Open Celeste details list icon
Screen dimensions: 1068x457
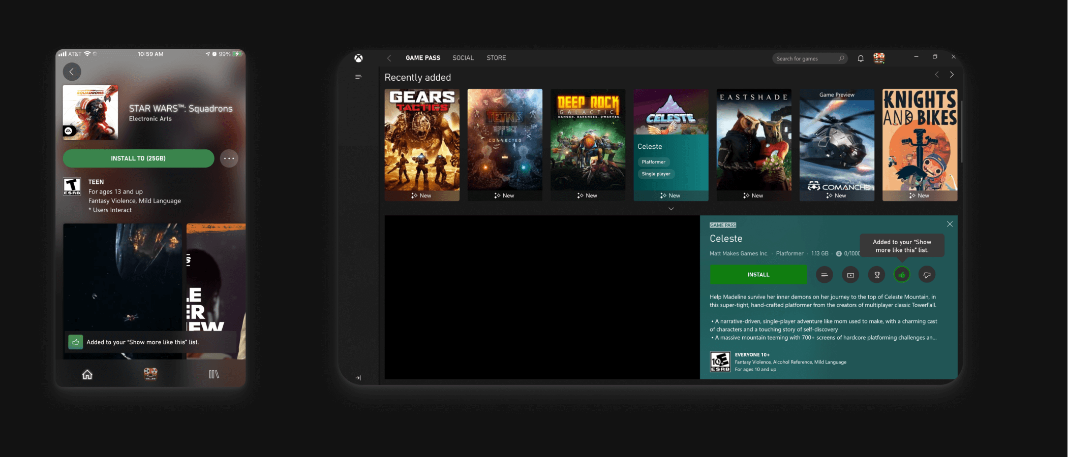tap(824, 275)
